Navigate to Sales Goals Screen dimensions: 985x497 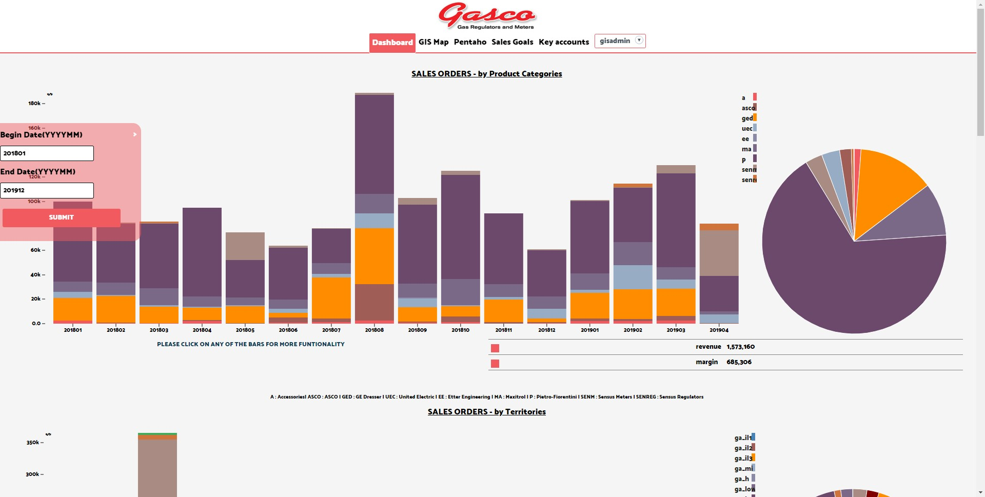click(512, 42)
